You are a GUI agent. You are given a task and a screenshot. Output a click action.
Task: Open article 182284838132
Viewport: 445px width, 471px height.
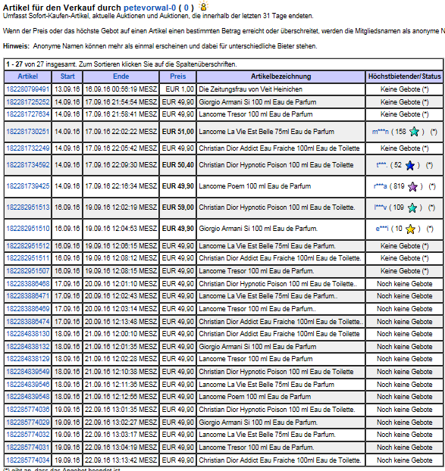point(27,347)
